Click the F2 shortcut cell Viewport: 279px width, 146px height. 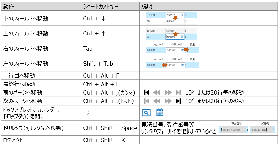coord(110,113)
